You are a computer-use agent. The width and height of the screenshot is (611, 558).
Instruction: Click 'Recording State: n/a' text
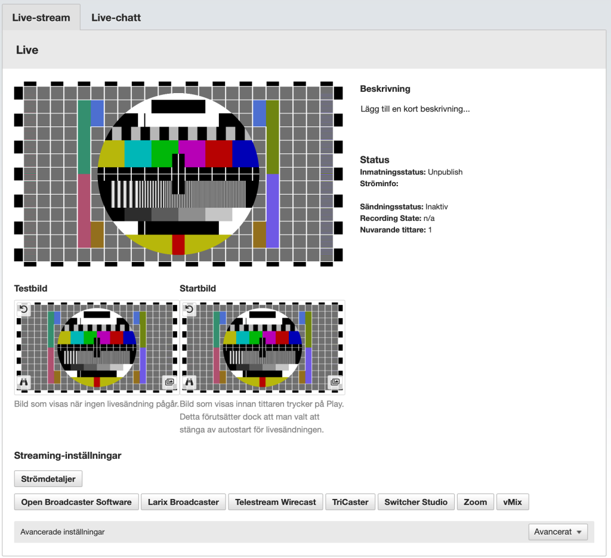(397, 218)
